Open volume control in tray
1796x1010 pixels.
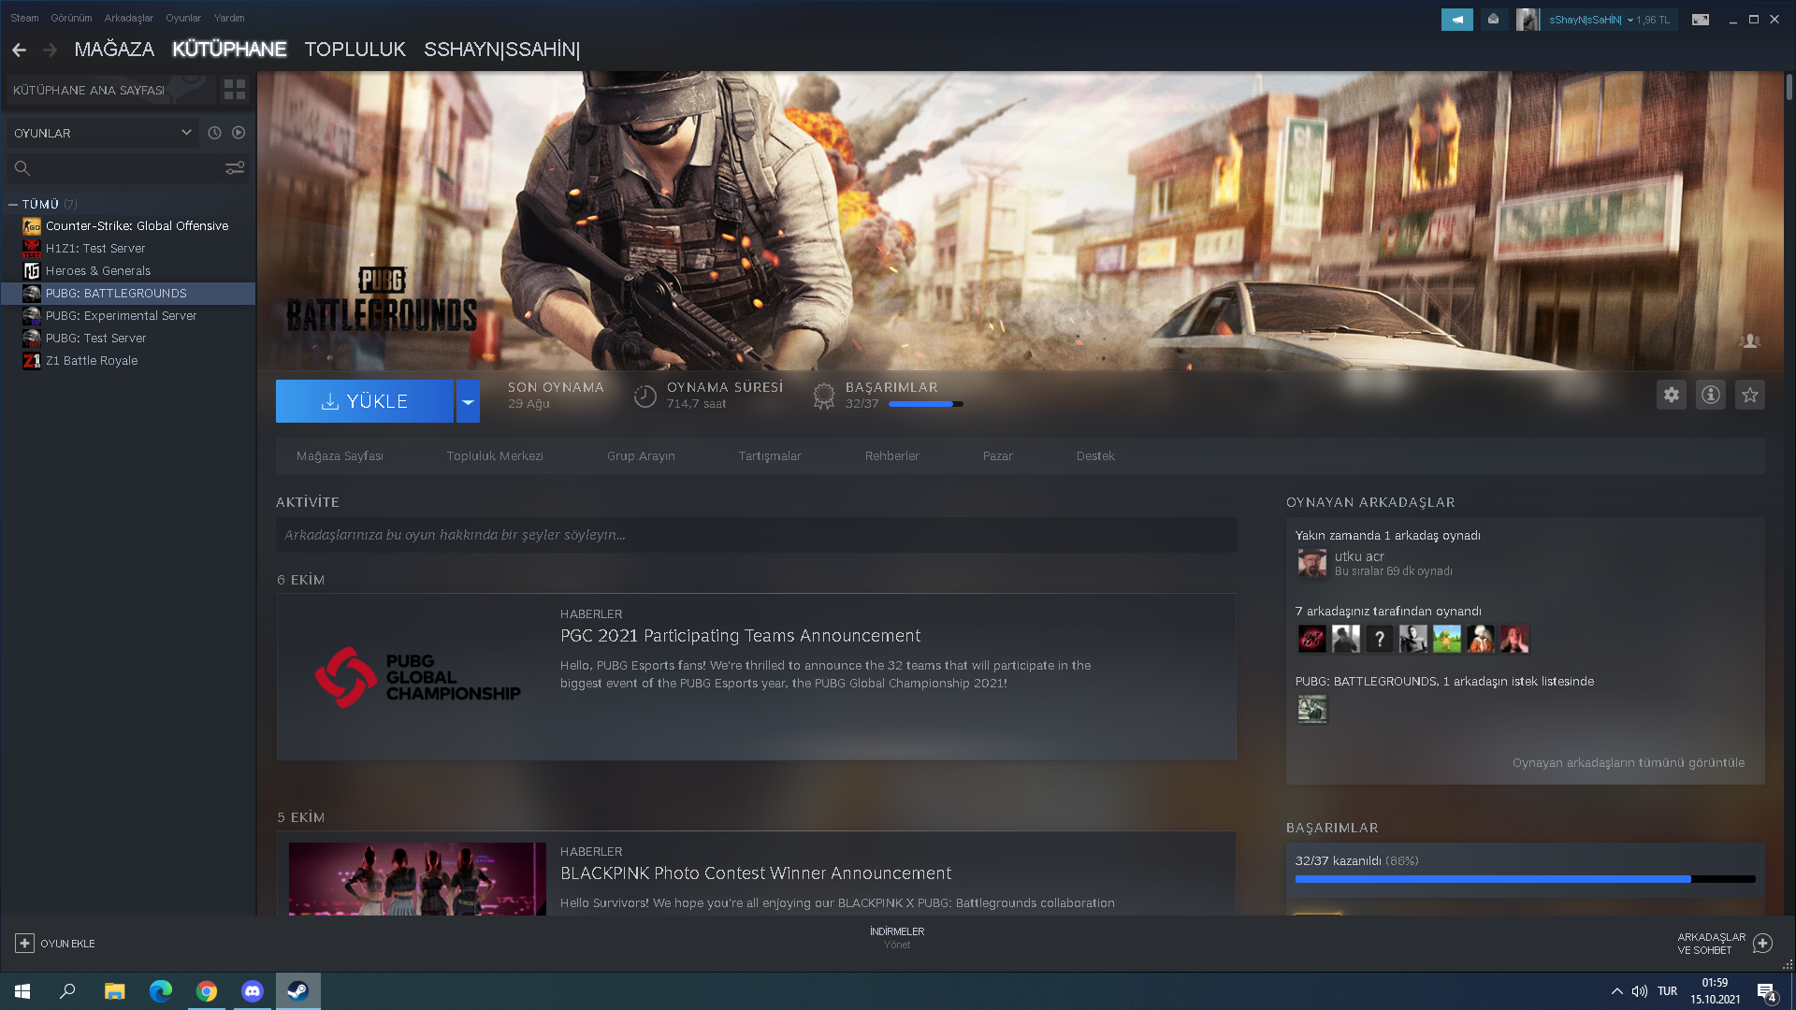click(x=1640, y=991)
